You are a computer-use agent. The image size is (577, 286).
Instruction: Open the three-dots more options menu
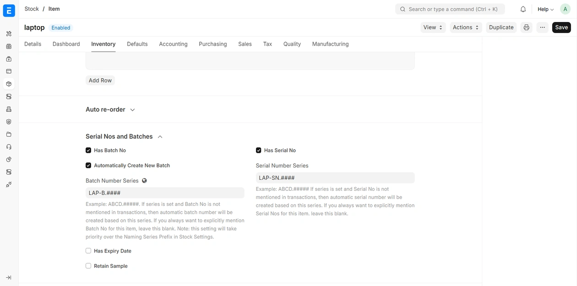(x=542, y=27)
